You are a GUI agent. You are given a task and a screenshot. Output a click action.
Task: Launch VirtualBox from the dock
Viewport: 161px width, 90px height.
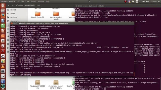(x=3, y=81)
